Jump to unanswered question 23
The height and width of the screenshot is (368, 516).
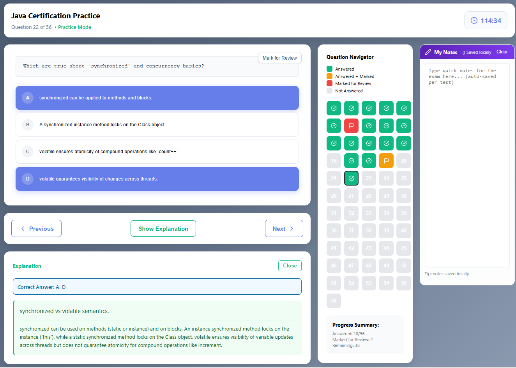coord(369,178)
